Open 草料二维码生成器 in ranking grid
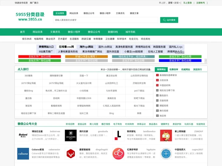222x166 pixels. 56,113
